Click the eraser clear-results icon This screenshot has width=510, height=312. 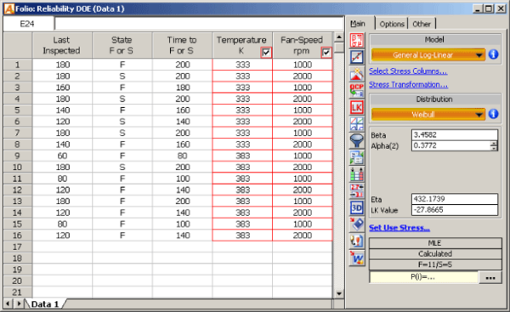point(357,224)
